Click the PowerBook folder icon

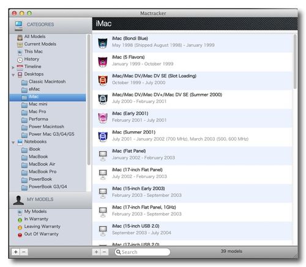[x=24, y=180]
